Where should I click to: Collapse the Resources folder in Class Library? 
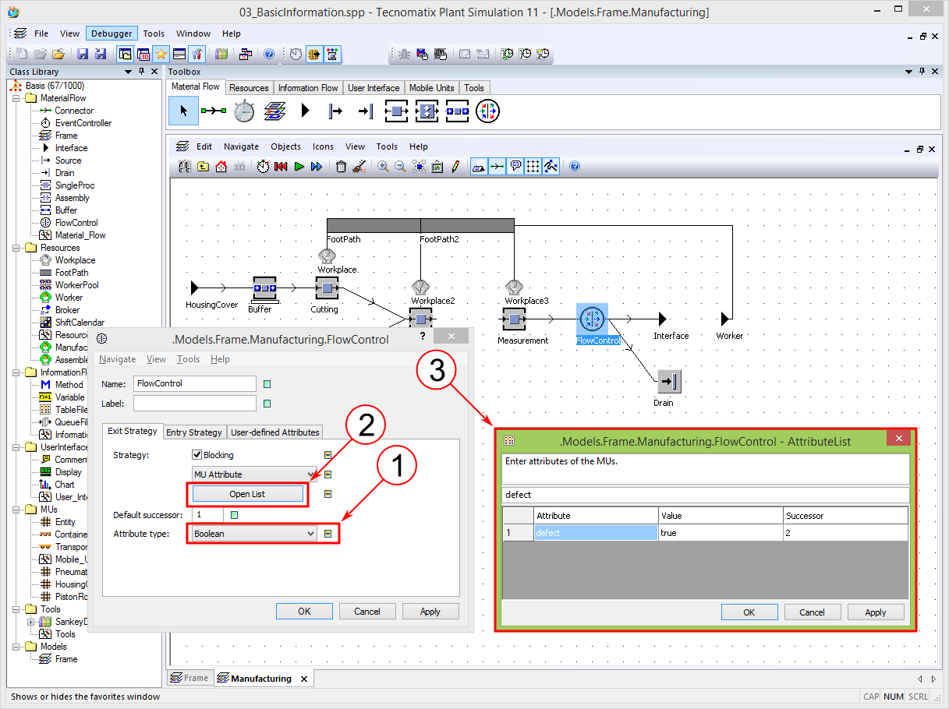pos(16,248)
